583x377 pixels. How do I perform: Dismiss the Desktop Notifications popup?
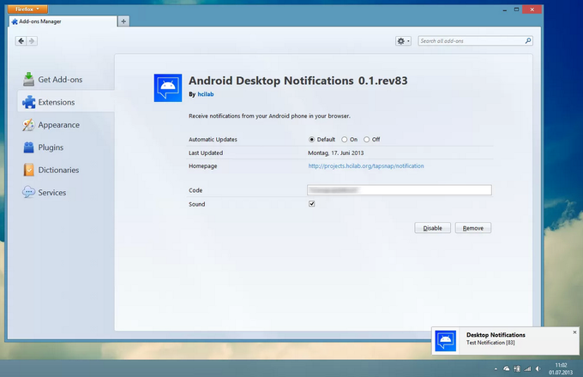[574, 332]
